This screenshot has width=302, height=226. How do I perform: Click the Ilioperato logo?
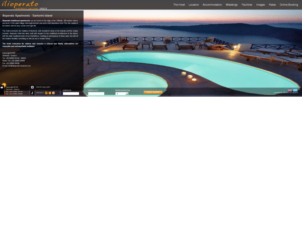(20, 5)
